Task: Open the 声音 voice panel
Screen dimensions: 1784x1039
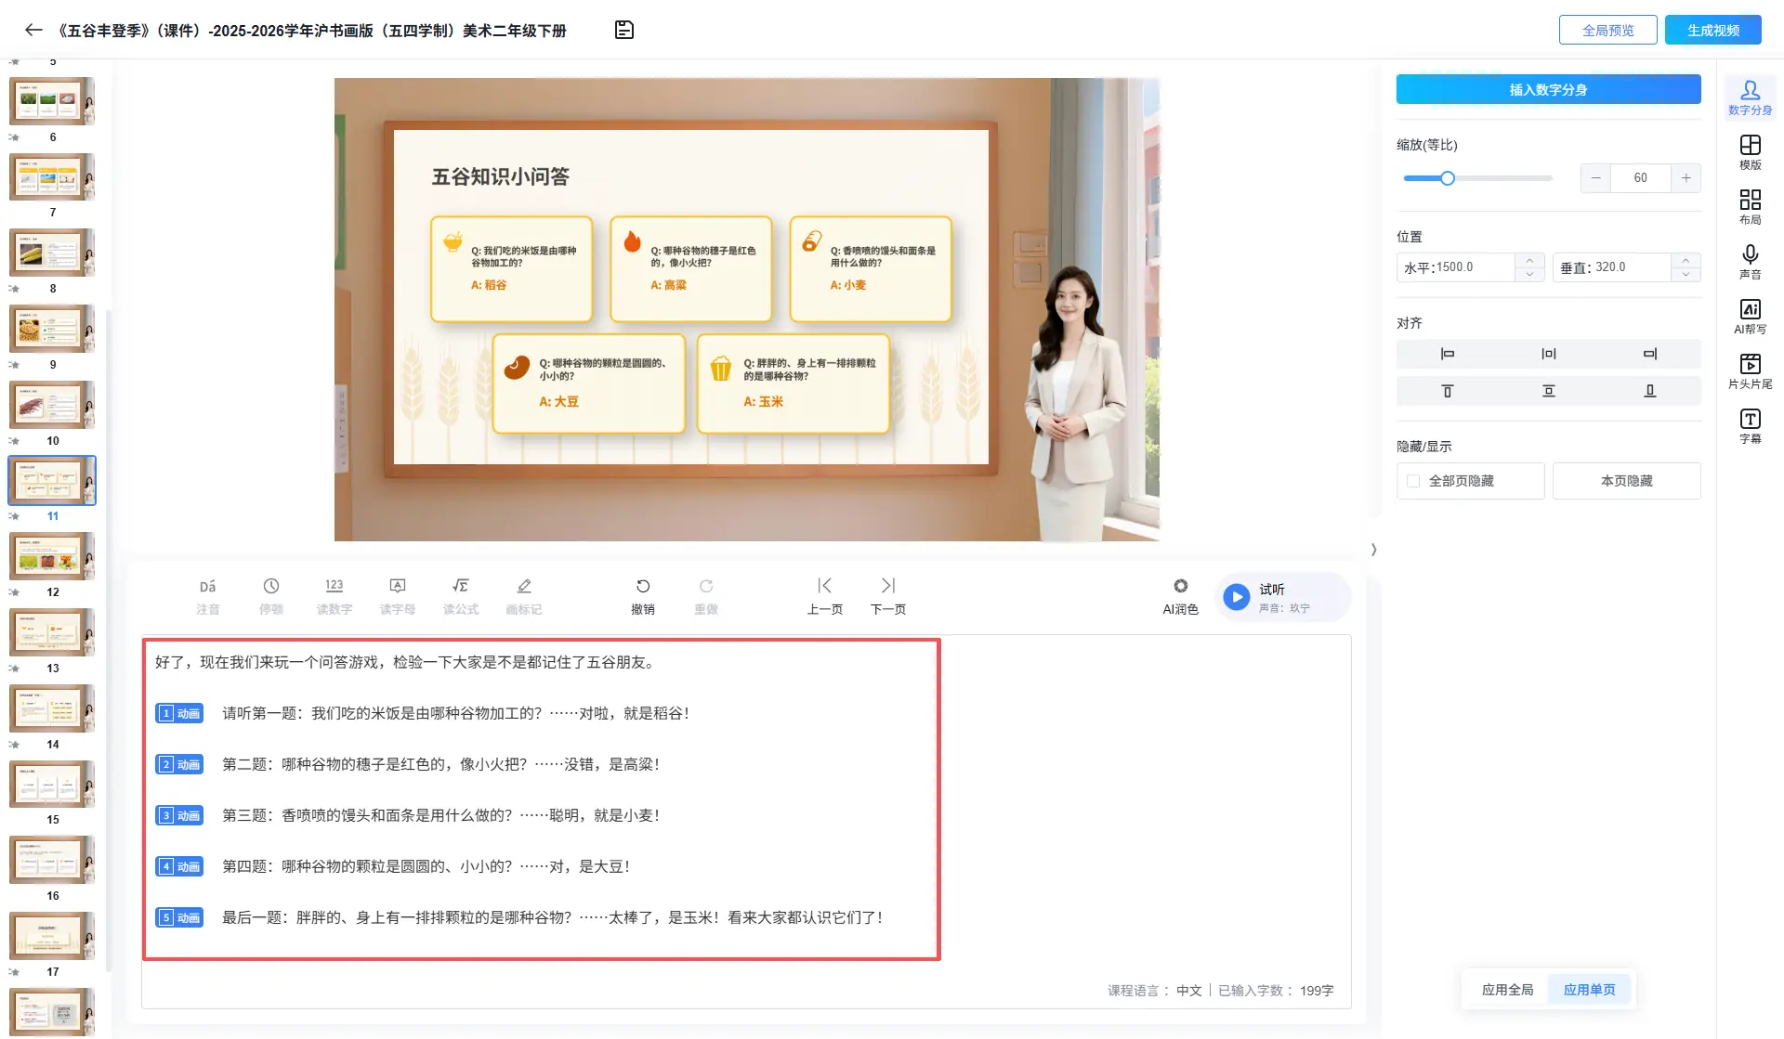Action: click(1750, 262)
